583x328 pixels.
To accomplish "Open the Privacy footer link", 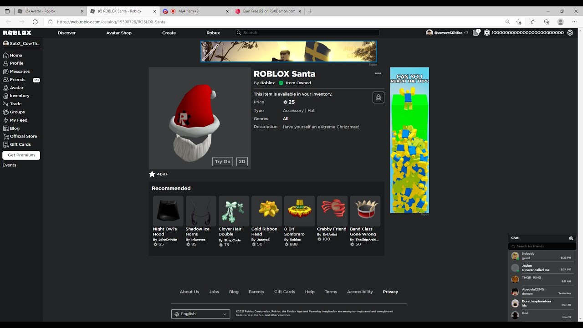I will point(390,292).
